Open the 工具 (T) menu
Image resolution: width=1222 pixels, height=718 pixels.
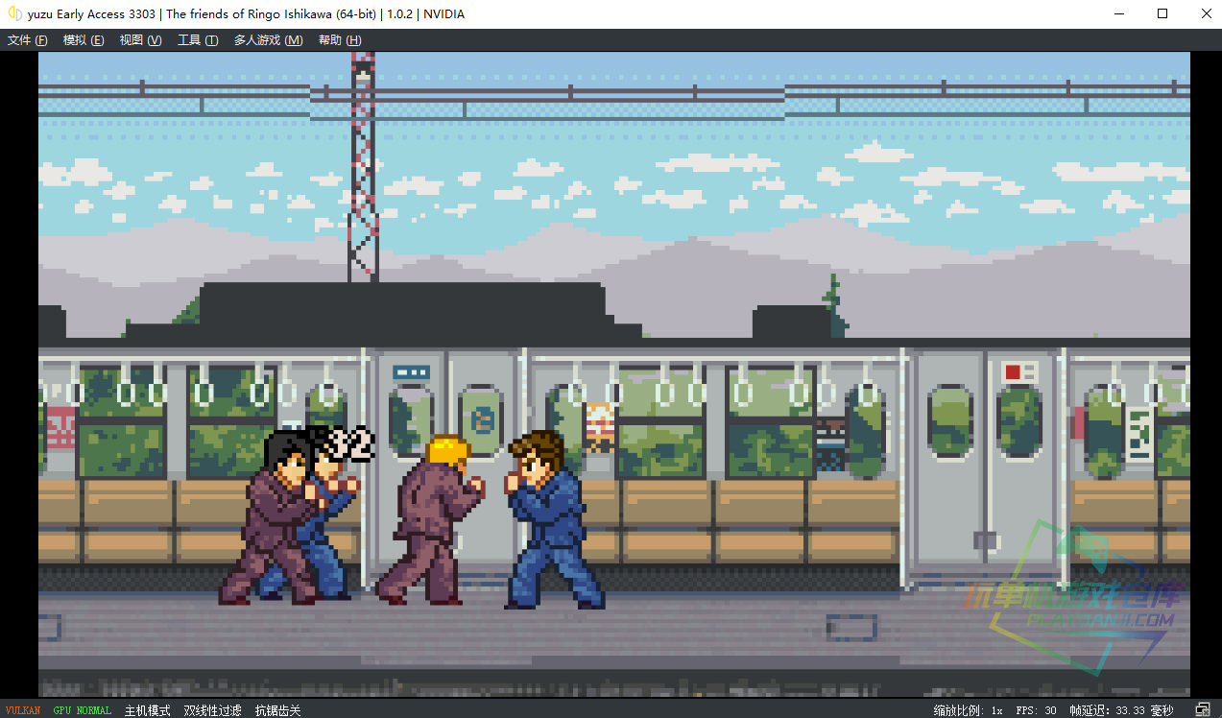[x=198, y=40]
